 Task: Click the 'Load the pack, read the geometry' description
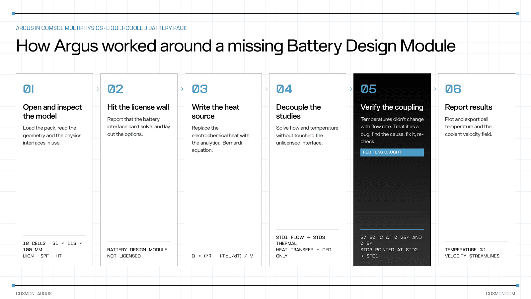tap(52, 135)
